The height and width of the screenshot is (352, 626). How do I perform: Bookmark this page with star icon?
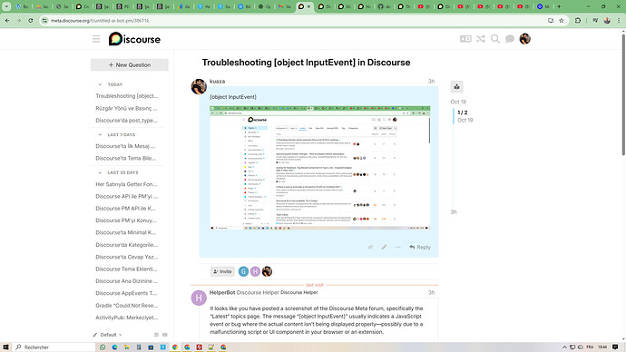point(562,20)
